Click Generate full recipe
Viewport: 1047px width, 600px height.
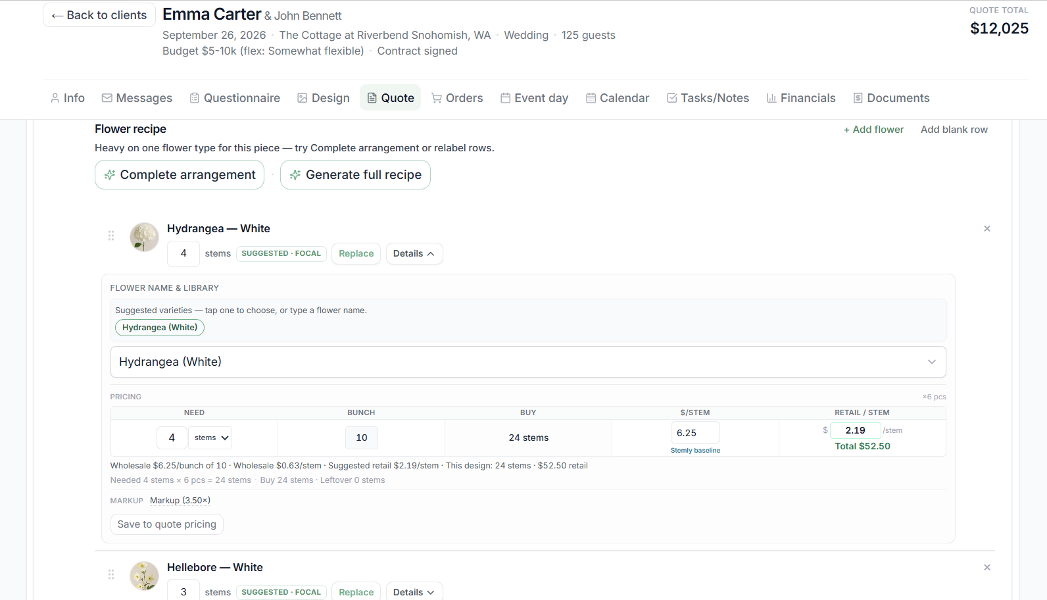(x=355, y=175)
